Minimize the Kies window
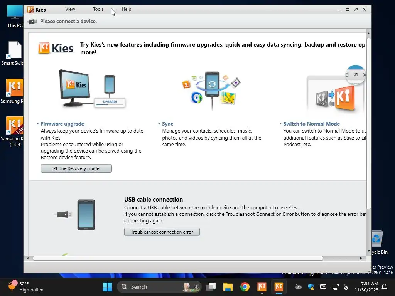This screenshot has width=395, height=296. tap(339, 9)
